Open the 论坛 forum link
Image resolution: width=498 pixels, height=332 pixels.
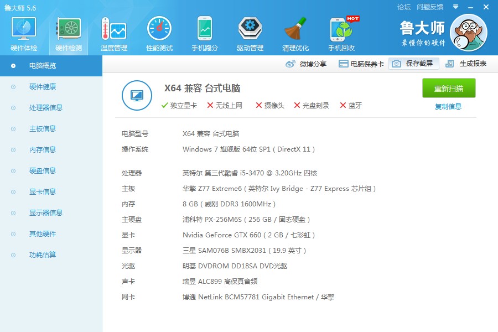click(404, 7)
